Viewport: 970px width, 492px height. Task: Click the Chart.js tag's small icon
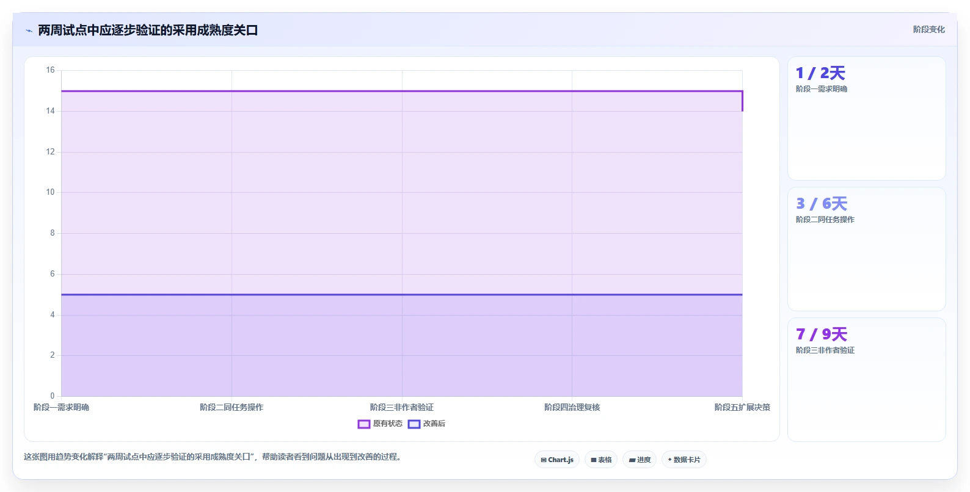(x=544, y=460)
